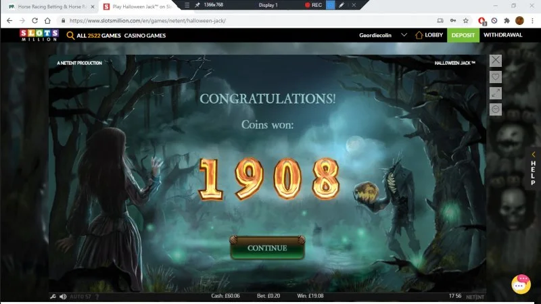Click the Display 1 label

(x=268, y=5)
